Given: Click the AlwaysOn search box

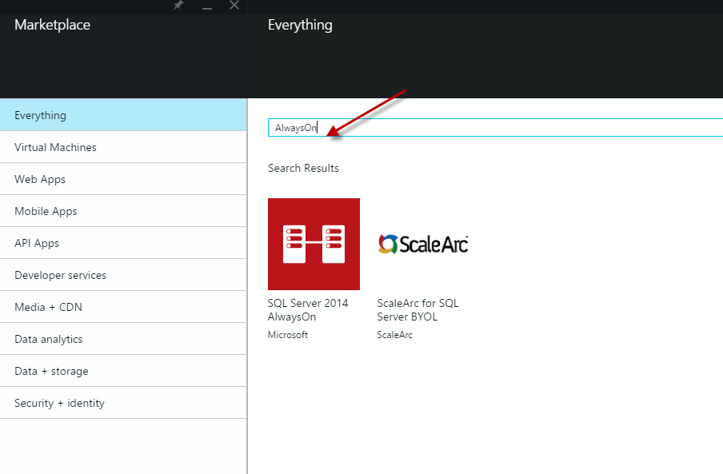Looking at the screenshot, I should coord(496,128).
